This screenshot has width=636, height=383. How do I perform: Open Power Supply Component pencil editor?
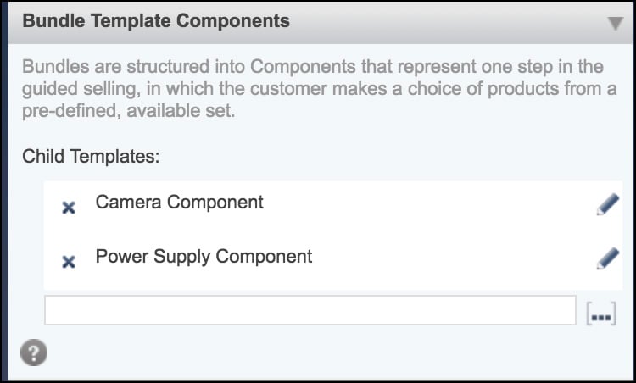coord(607,258)
